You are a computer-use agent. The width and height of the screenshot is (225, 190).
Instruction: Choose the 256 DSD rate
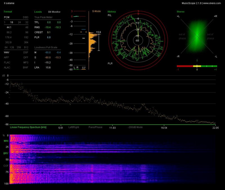click(x=19, y=47)
